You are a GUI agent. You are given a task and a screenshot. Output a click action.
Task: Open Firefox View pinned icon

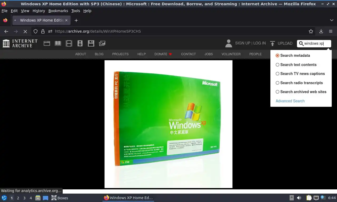point(5,20)
